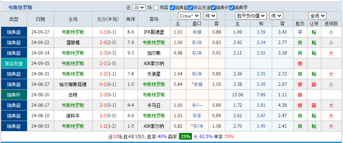Image resolution: width=343 pixels, height=143 pixels.
Task: Click handicap 半/一 in the 24-08-17 row
Action: coord(197,105)
